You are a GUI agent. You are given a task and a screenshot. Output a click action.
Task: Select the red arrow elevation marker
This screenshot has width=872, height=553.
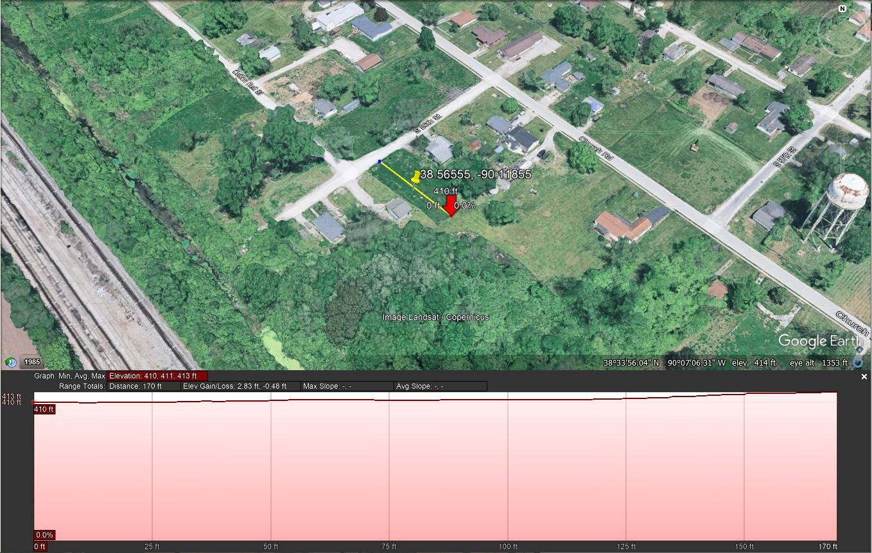pyautogui.click(x=451, y=207)
